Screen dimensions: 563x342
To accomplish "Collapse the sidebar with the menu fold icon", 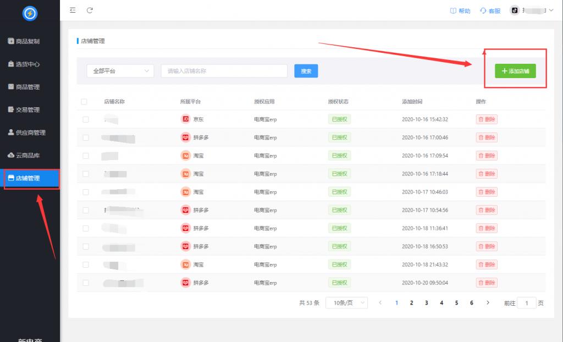I will pos(73,10).
